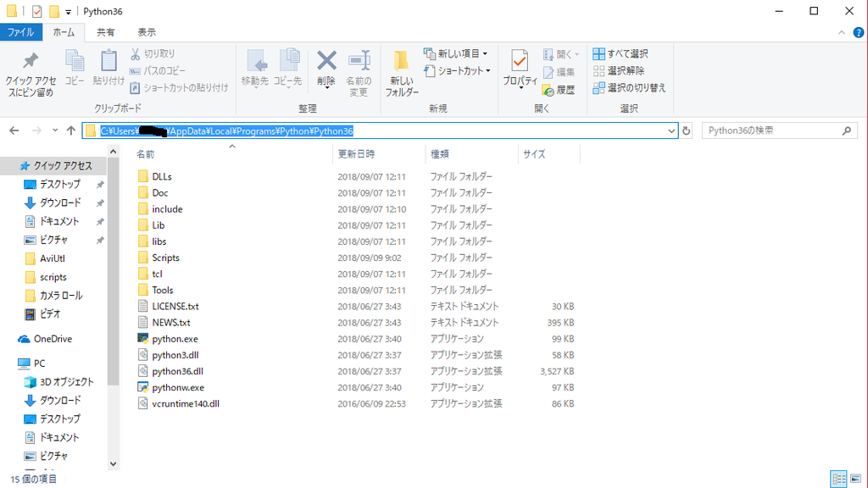Click Select all in ribbon

pos(620,53)
